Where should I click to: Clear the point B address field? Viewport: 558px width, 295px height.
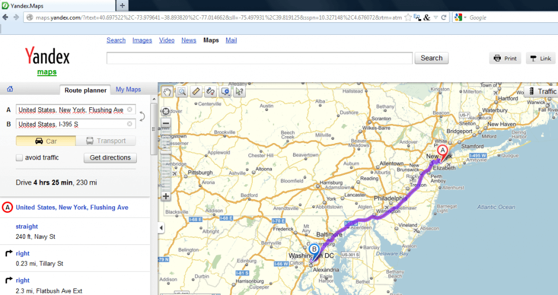click(130, 124)
